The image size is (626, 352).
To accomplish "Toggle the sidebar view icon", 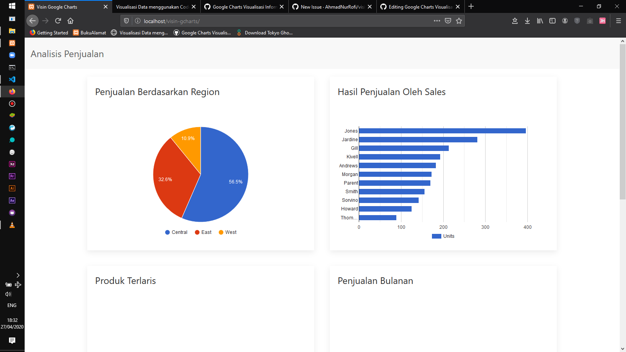I will coord(552,21).
